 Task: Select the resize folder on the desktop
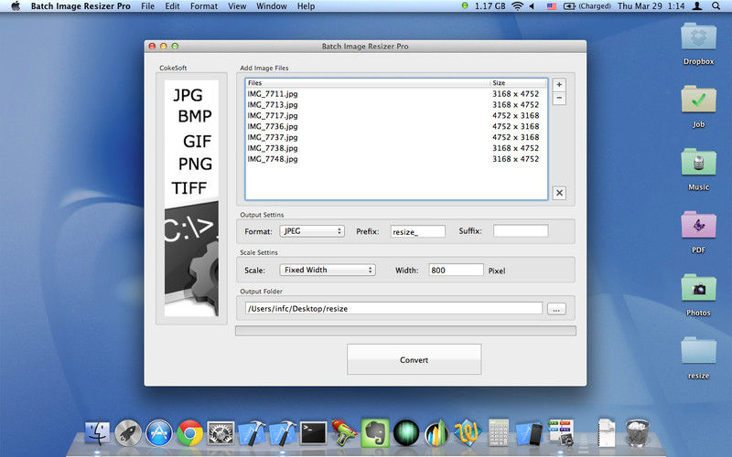coord(698,357)
